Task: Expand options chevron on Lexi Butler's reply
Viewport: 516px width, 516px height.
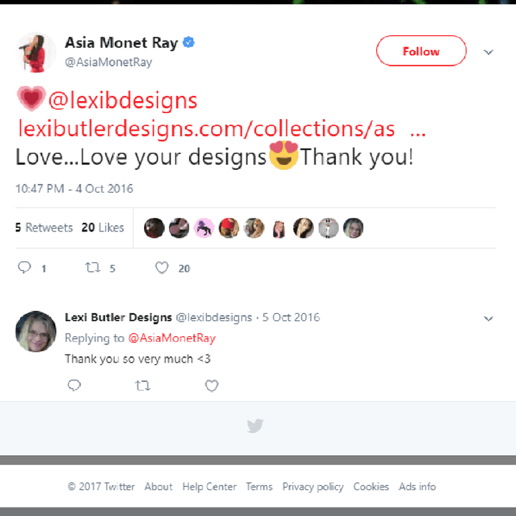Action: pyautogui.click(x=489, y=318)
